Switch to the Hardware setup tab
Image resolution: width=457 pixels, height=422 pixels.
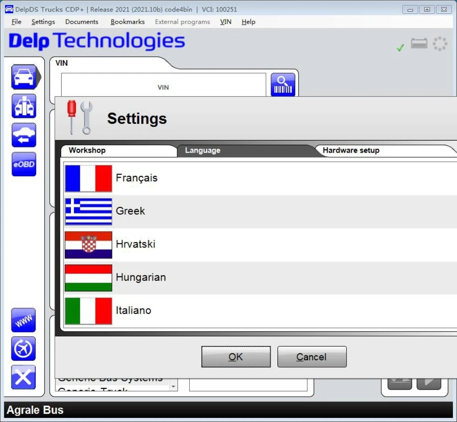click(386, 151)
